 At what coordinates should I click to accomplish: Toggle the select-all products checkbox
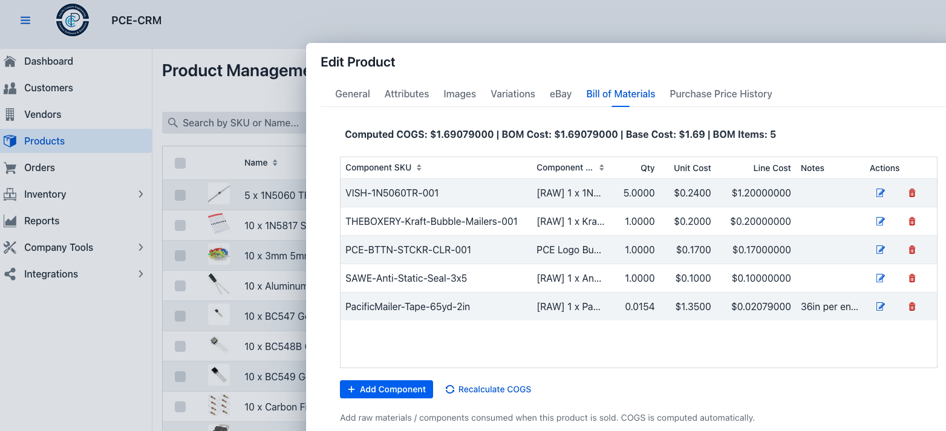click(180, 163)
